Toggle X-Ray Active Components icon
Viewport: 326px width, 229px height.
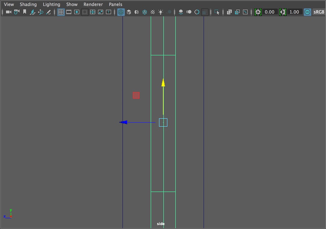(x=237, y=12)
